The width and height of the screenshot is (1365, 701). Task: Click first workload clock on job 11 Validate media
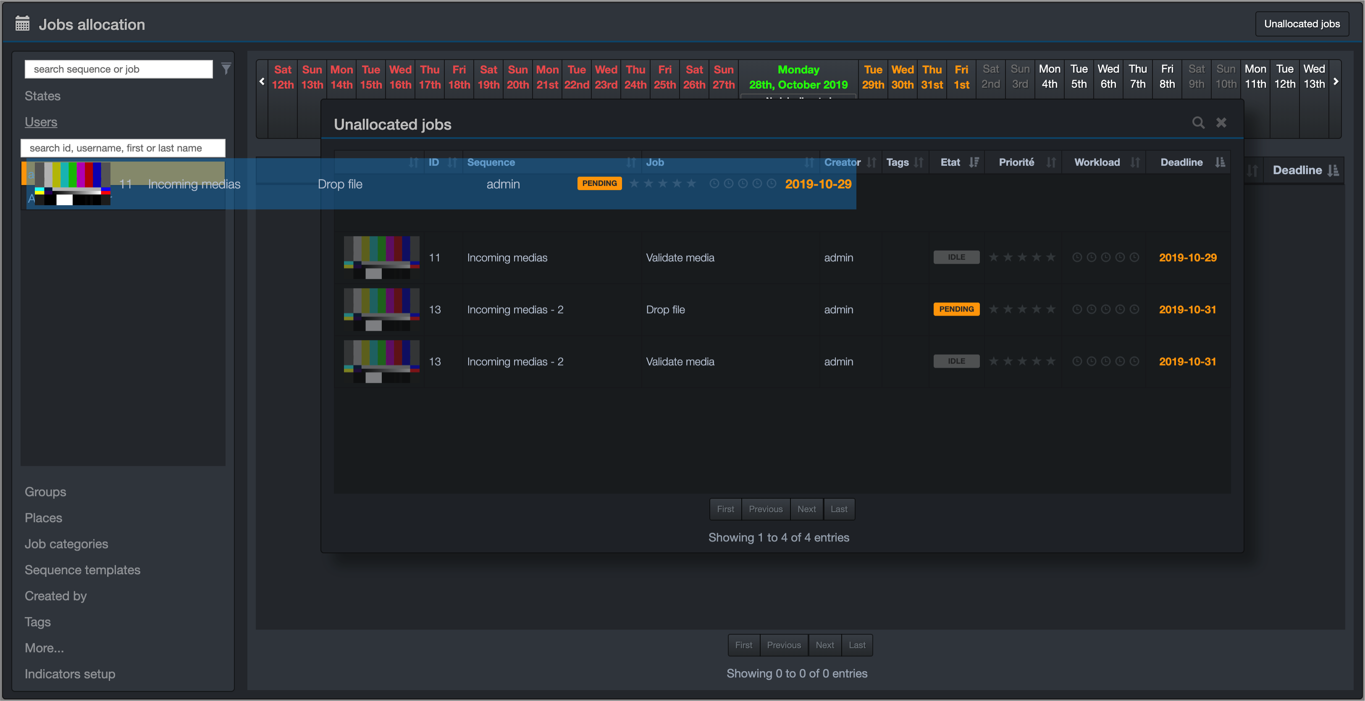click(1077, 257)
